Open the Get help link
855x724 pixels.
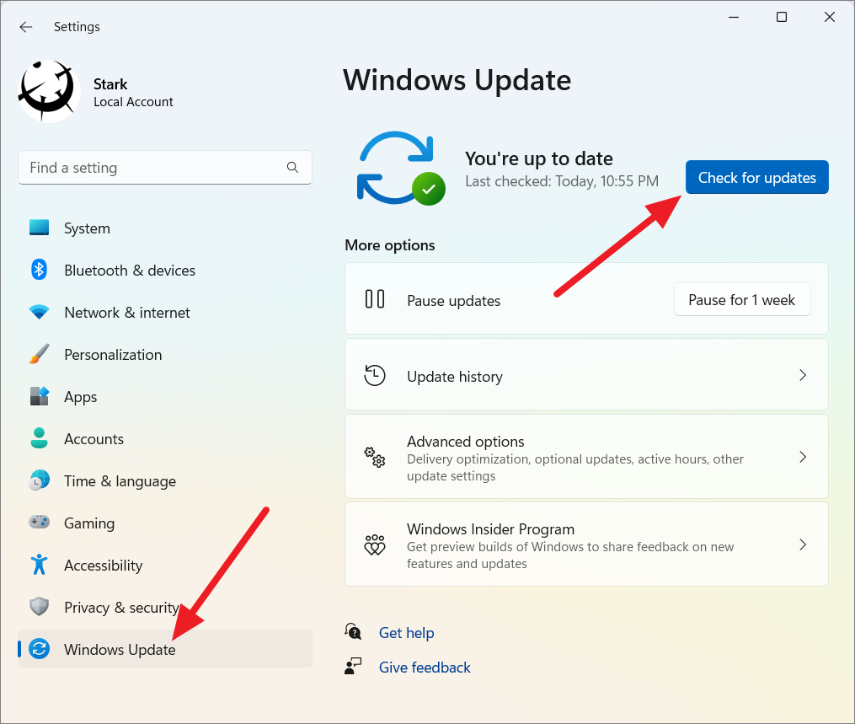407,632
